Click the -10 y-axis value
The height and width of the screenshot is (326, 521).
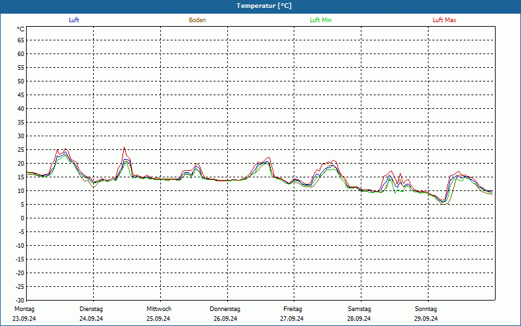point(20,246)
